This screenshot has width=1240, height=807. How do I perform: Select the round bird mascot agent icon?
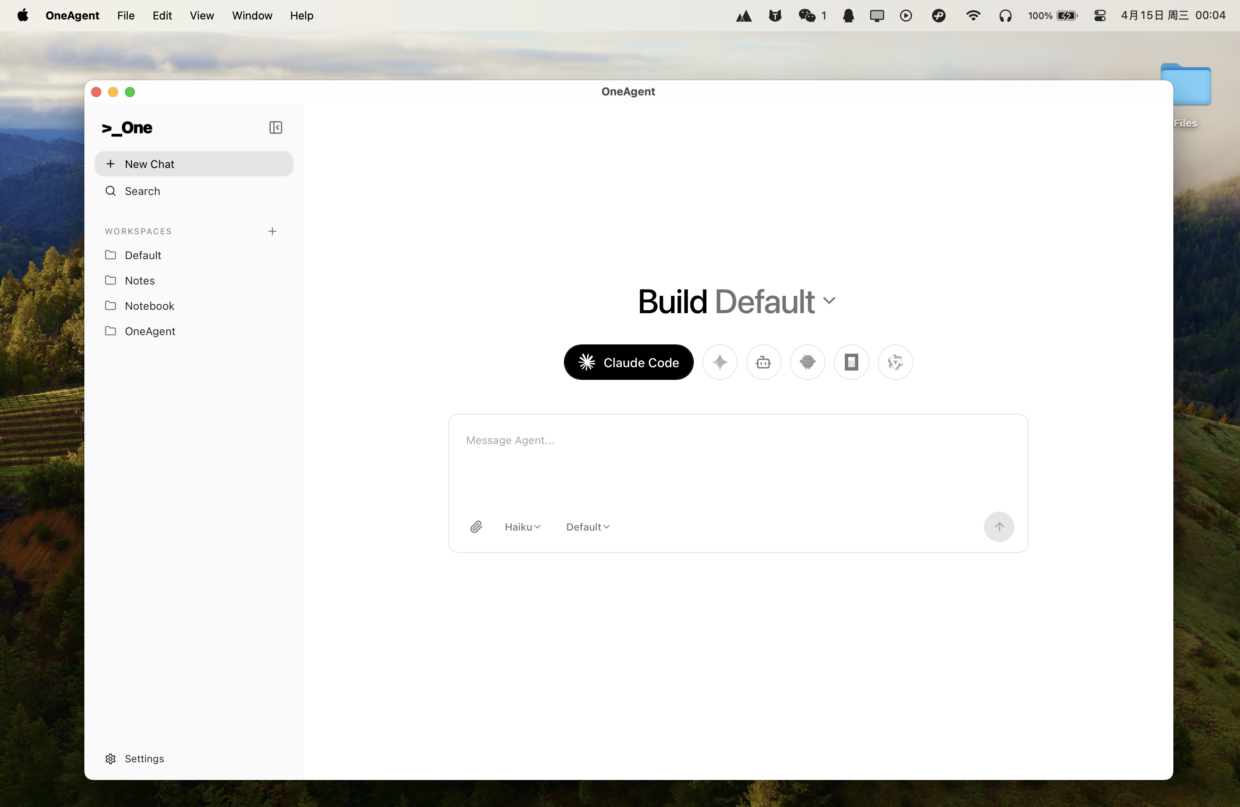click(807, 362)
